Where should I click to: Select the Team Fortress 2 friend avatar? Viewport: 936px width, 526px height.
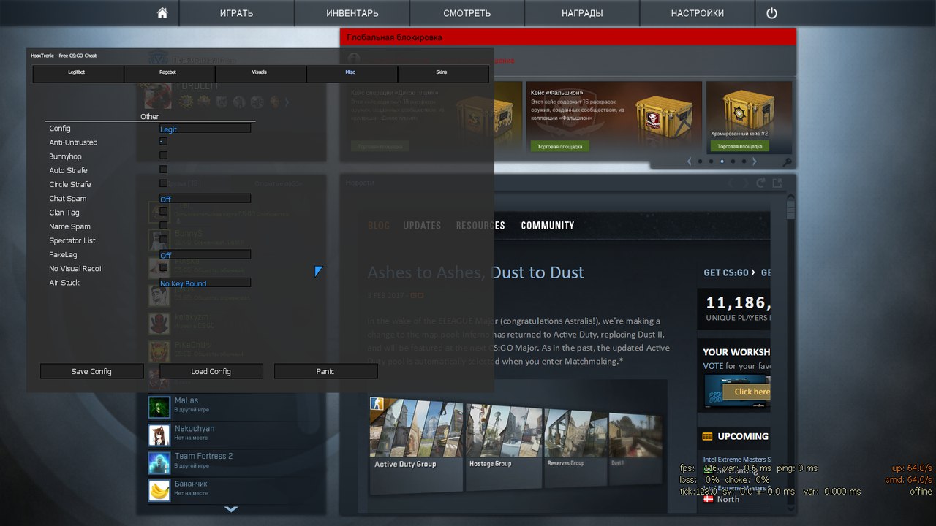(159, 462)
